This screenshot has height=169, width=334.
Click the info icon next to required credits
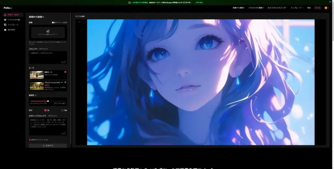pyautogui.click(x=47, y=140)
